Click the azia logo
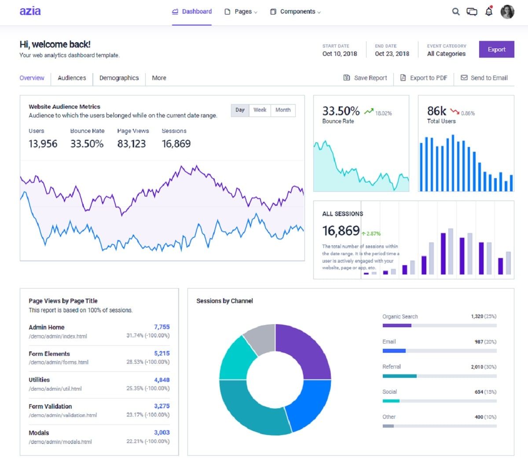The image size is (528, 461). 30,11
